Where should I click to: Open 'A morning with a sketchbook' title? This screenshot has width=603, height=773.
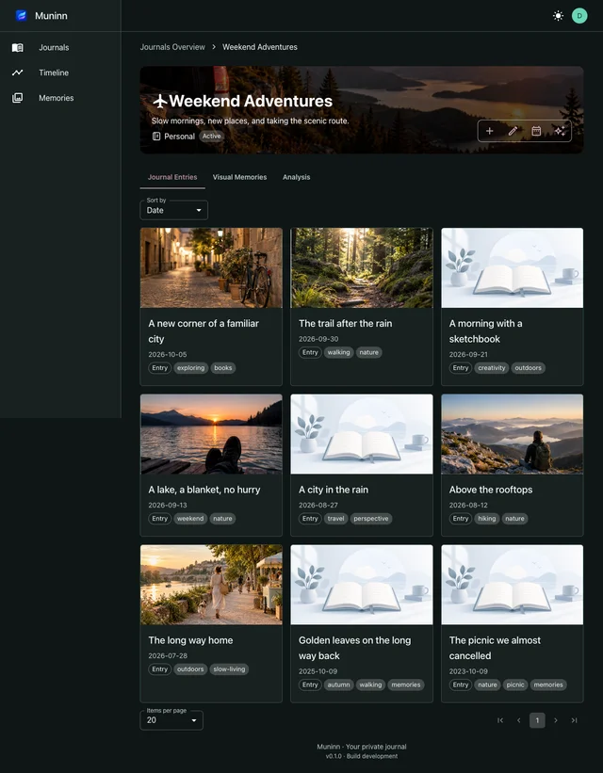485,331
